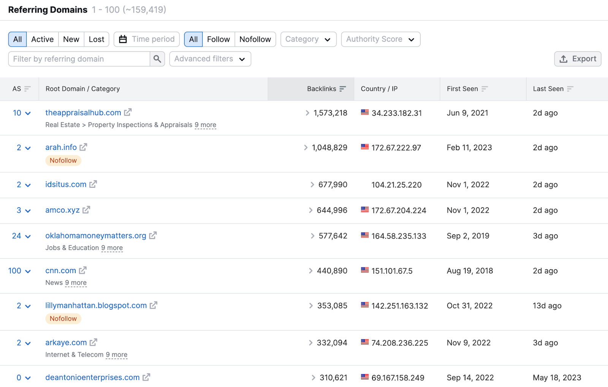Open the Authority Score dropdown
This screenshot has height=387, width=608.
(x=381, y=39)
